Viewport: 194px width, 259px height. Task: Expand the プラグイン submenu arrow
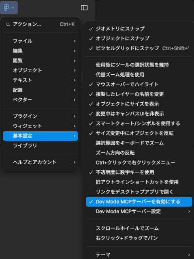tap(75, 116)
